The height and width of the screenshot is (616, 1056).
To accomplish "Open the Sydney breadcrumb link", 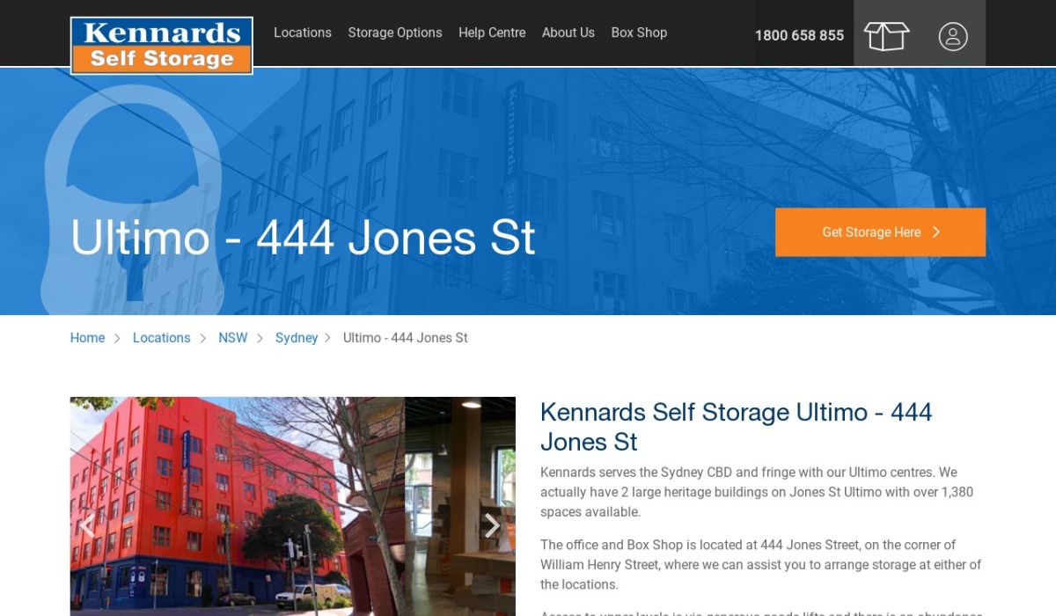I will point(297,338).
